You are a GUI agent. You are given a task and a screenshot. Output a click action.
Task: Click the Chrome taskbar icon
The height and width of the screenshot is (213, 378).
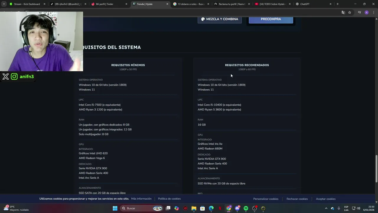pyautogui.click(x=229, y=208)
